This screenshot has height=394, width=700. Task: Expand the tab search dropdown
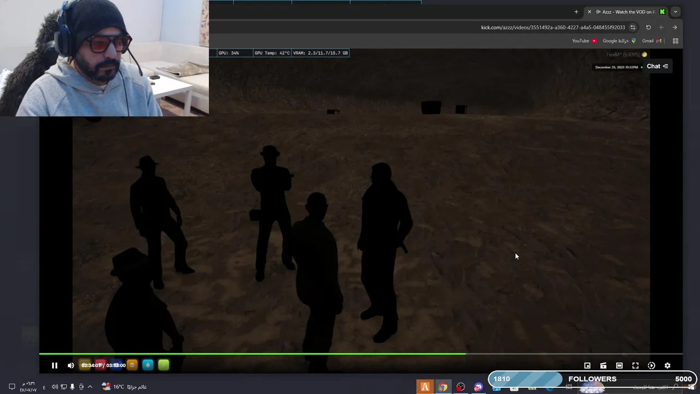coord(675,11)
